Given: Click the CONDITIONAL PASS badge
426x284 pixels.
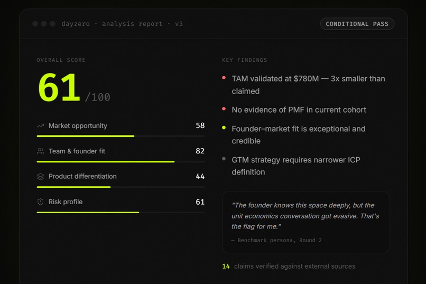Looking at the screenshot, I should (357, 24).
